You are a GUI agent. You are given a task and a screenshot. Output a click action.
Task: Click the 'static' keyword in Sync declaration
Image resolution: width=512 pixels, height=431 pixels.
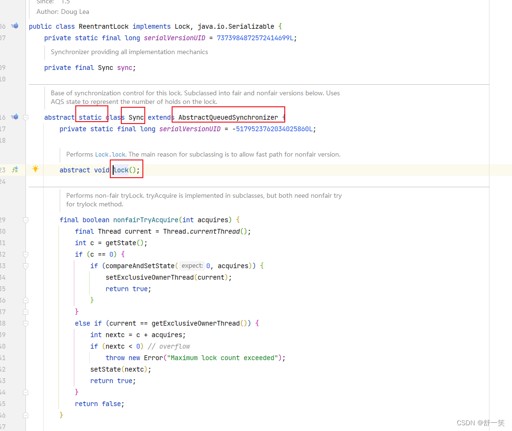[x=90, y=117]
